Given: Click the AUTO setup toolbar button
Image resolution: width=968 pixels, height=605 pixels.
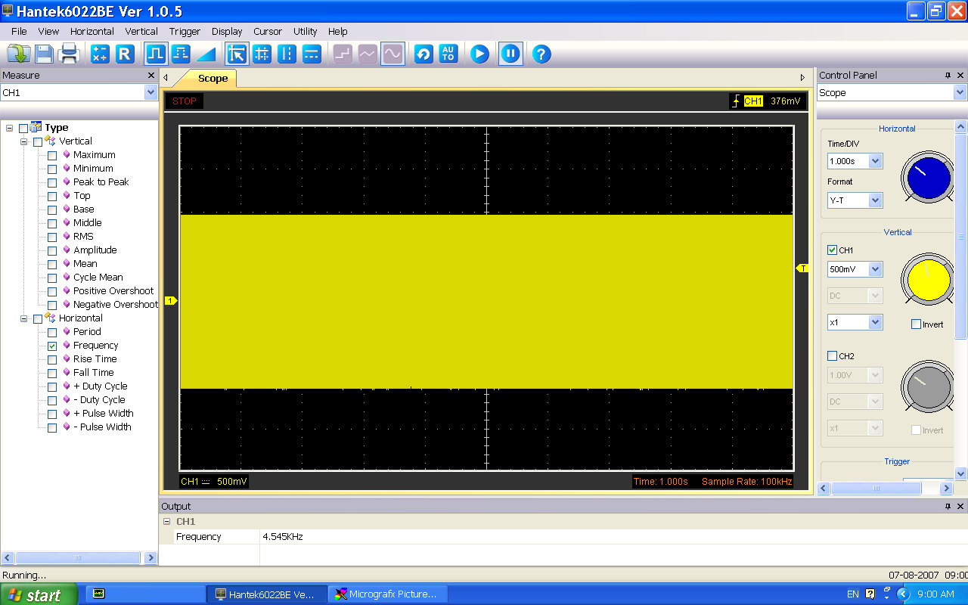Looking at the screenshot, I should coord(448,54).
